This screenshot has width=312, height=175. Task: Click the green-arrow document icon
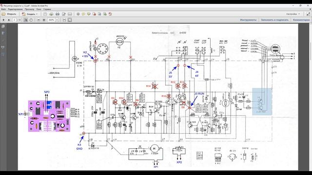[105, 14]
